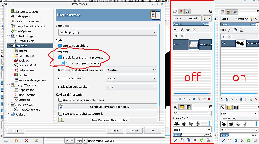The width and height of the screenshot is (259, 144).
Task: Switch to Gradients tab in 'off' panel
Action: (x=189, y=107)
